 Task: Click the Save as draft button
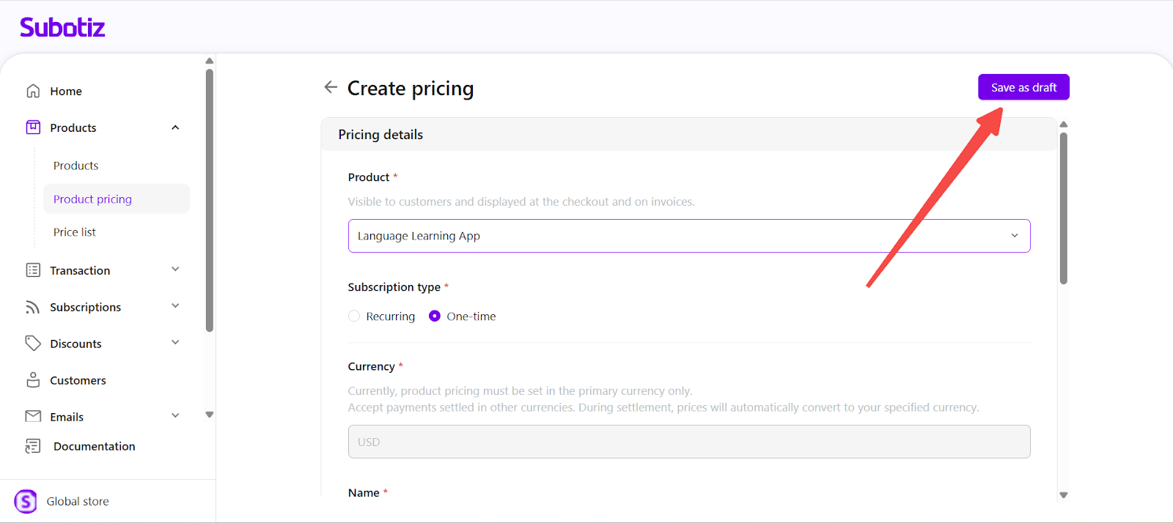1023,87
